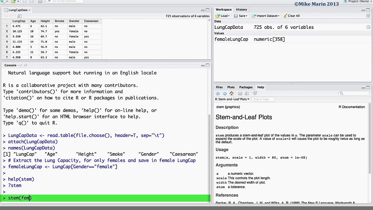Viewport: 373px width, 210px height.
Task: Open the Load dropdown in Workspace
Action: point(222,16)
